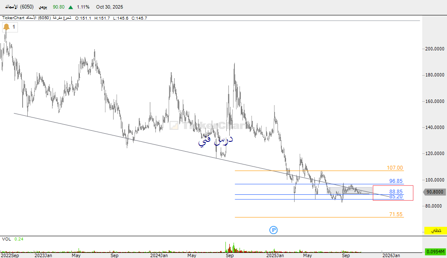The height and width of the screenshot is (258, 447).
Task: Click the yellow خطي linear scale label
Action: coord(435,230)
